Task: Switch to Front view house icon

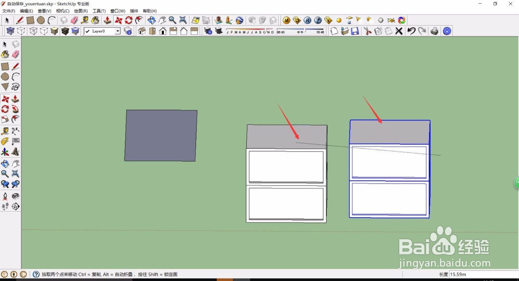Action: point(163,31)
